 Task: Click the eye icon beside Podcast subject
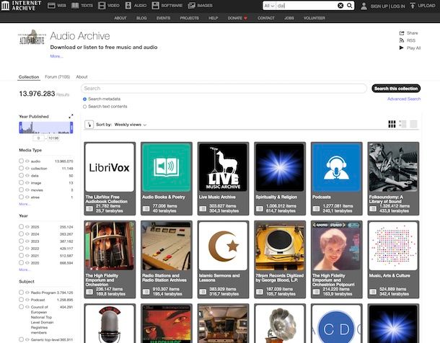[x=27, y=300]
